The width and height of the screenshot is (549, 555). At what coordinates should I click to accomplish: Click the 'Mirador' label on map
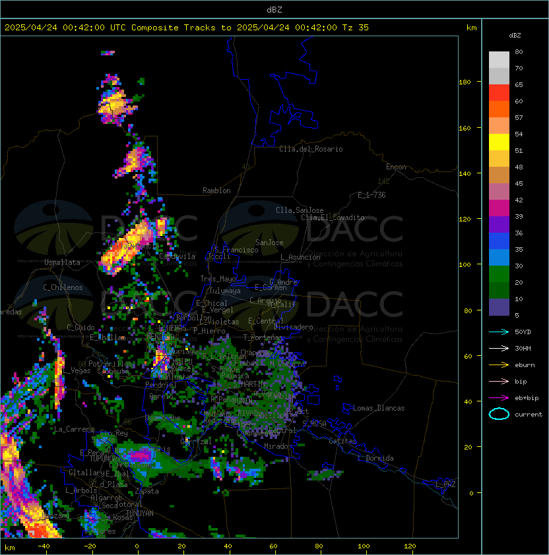pyautogui.click(x=278, y=446)
